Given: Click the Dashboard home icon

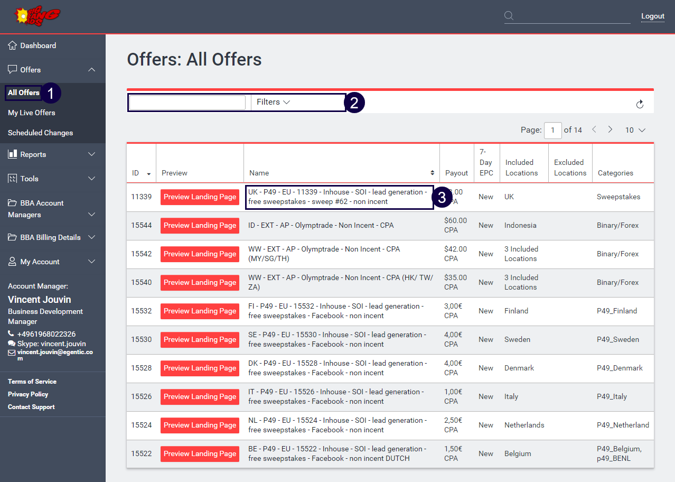Looking at the screenshot, I should [13, 45].
